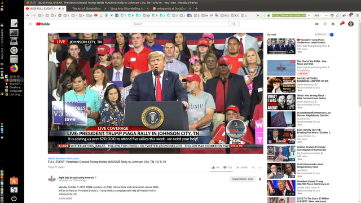
Task: Open the site security padlock icon
Action: (268, 15)
